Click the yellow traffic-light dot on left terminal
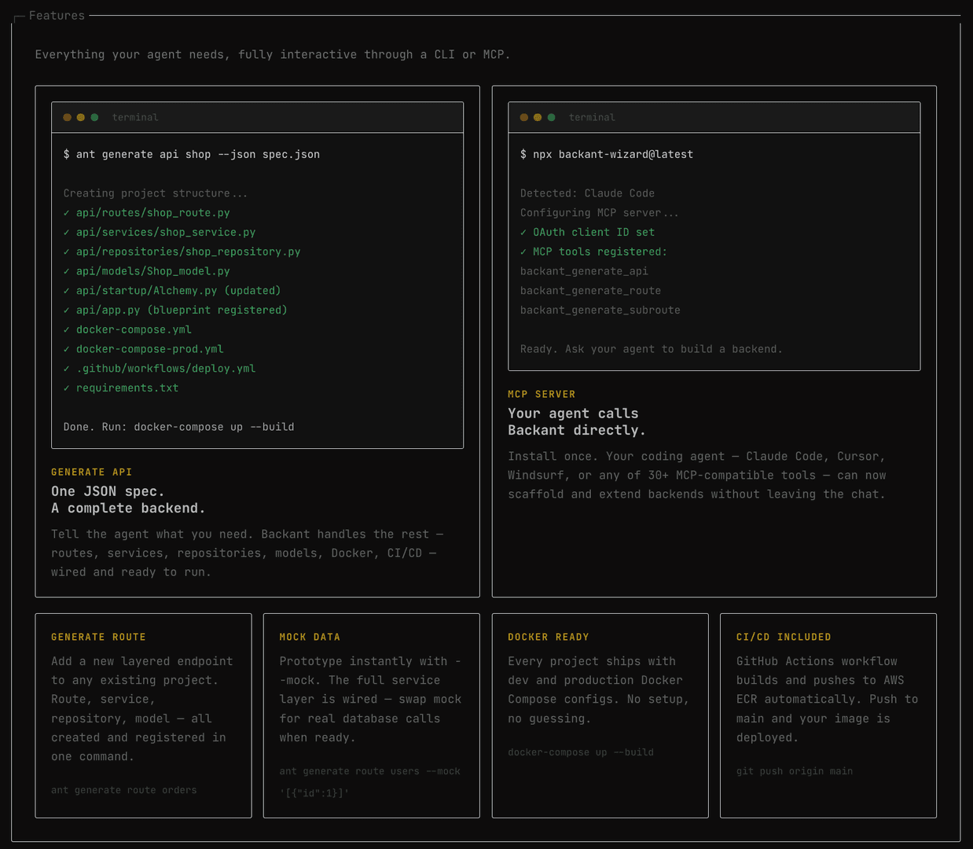973x849 pixels. click(x=80, y=116)
